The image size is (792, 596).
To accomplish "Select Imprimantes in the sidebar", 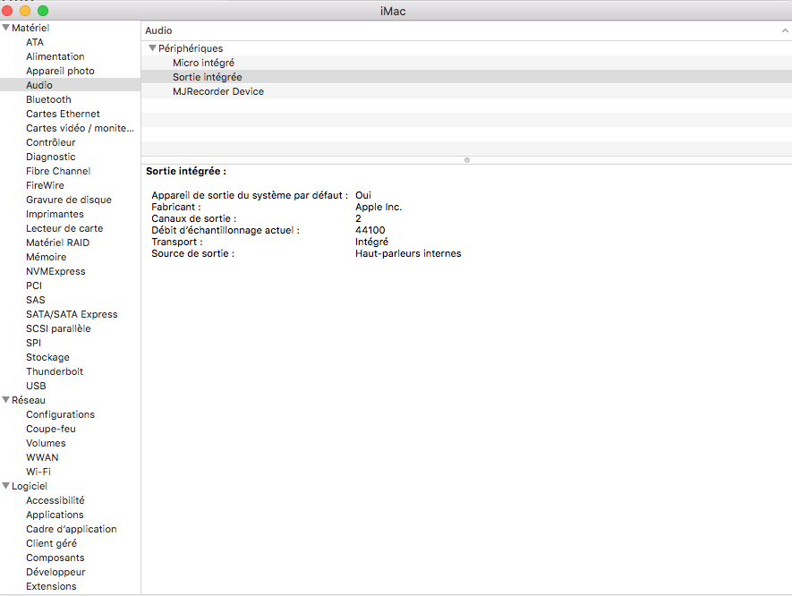I will click(55, 214).
